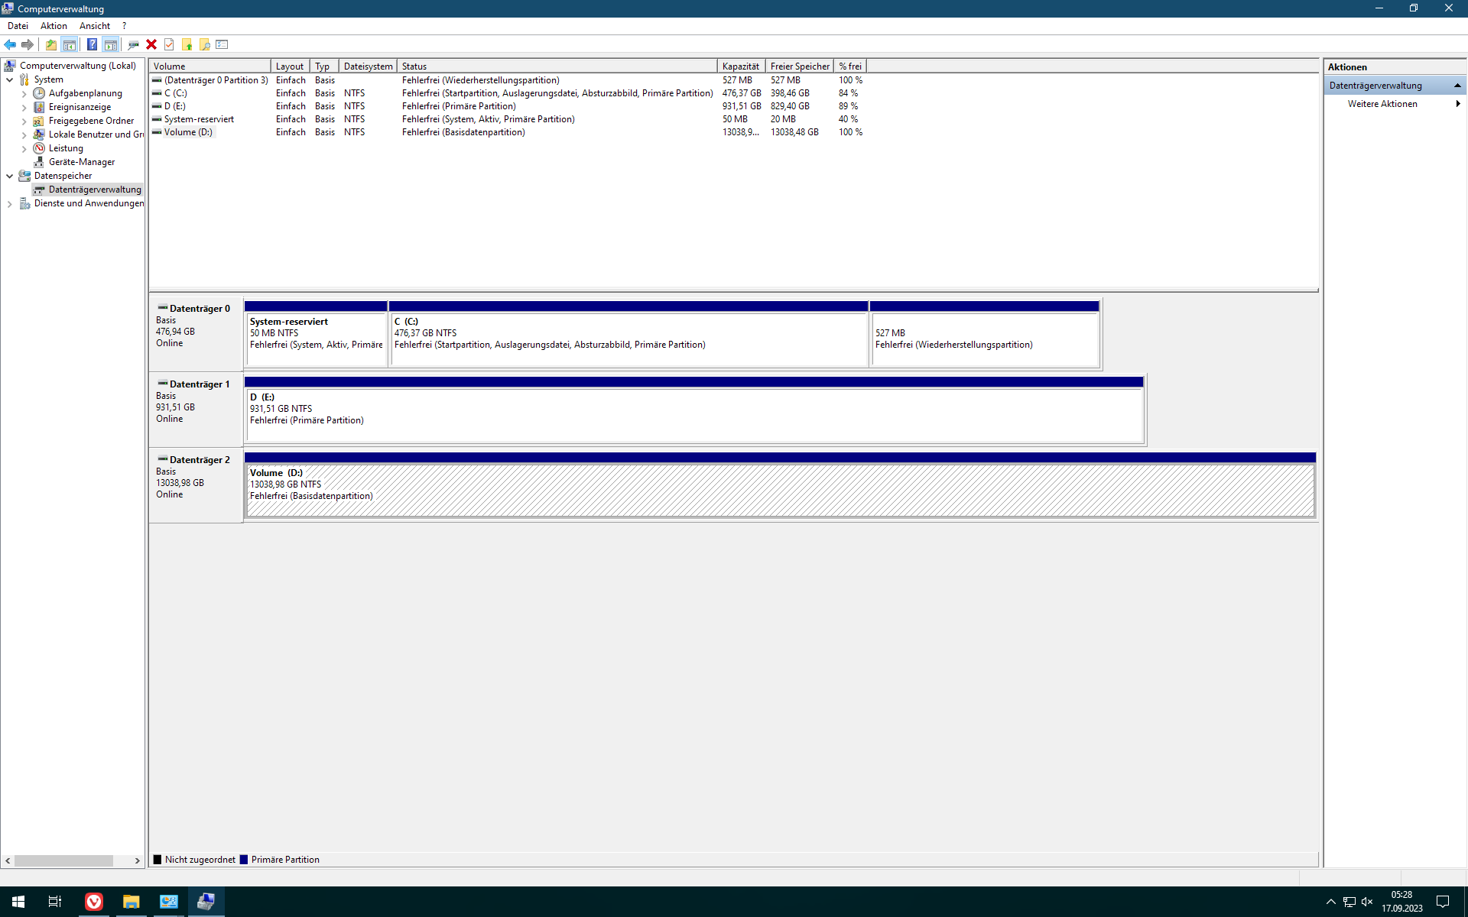This screenshot has height=917, width=1468.
Task: Click the Up one level folder icon
Action: pos(50,44)
